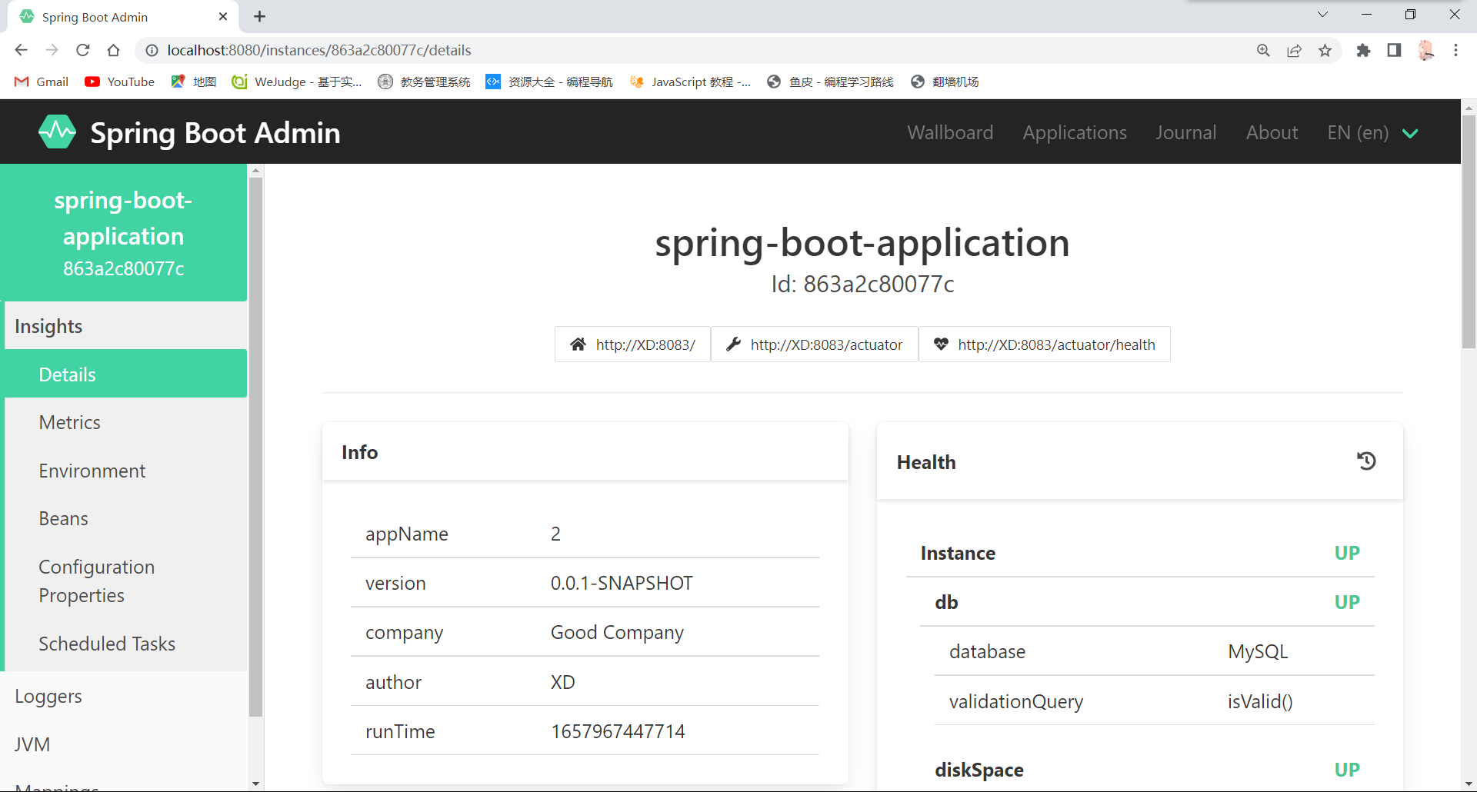
Task: Open the Health history clock icon
Action: [1366, 461]
